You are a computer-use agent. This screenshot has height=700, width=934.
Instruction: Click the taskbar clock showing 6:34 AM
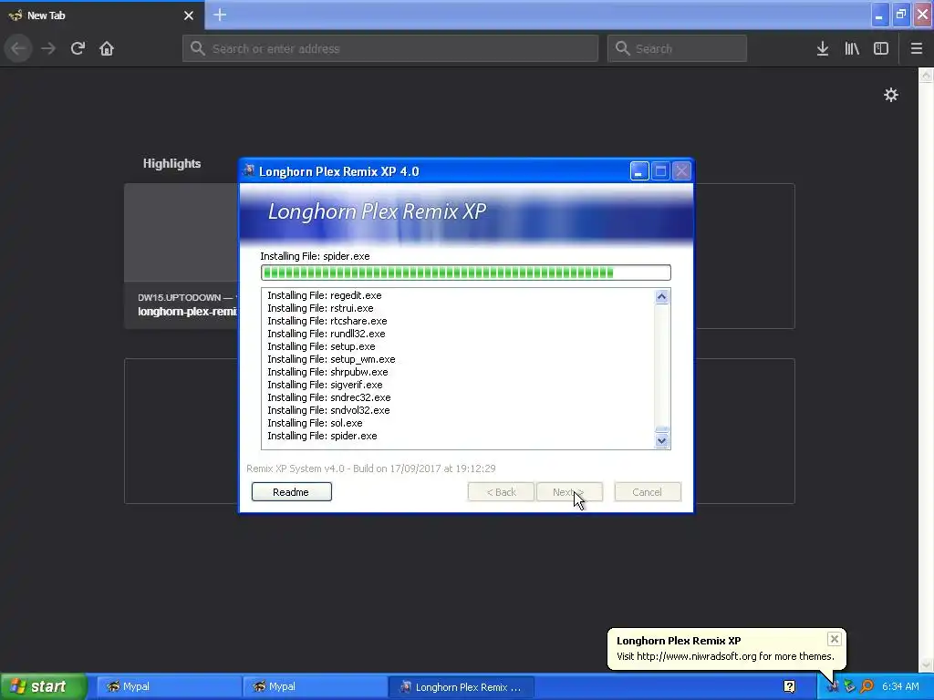point(900,686)
